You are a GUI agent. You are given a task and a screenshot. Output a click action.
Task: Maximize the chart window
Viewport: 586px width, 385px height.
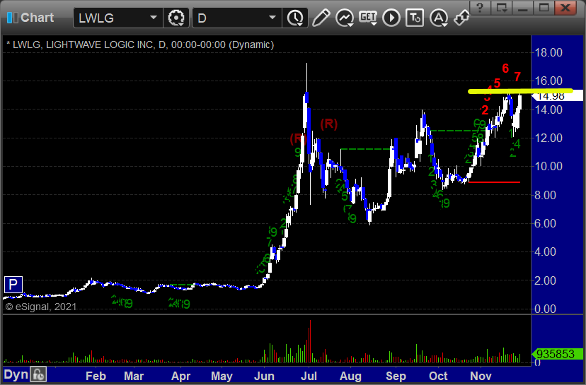coord(544,8)
